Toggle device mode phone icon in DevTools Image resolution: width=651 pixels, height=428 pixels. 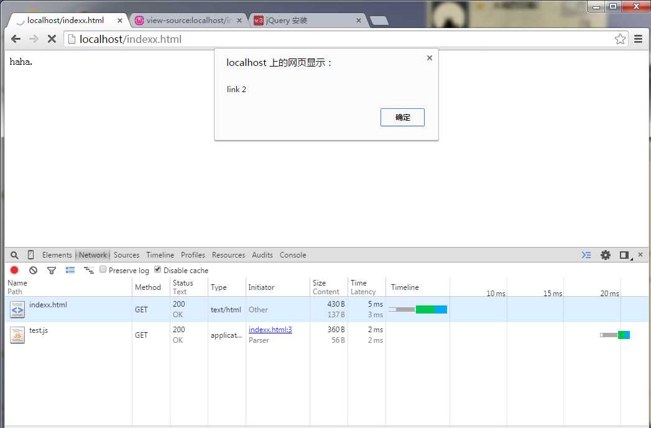point(30,254)
